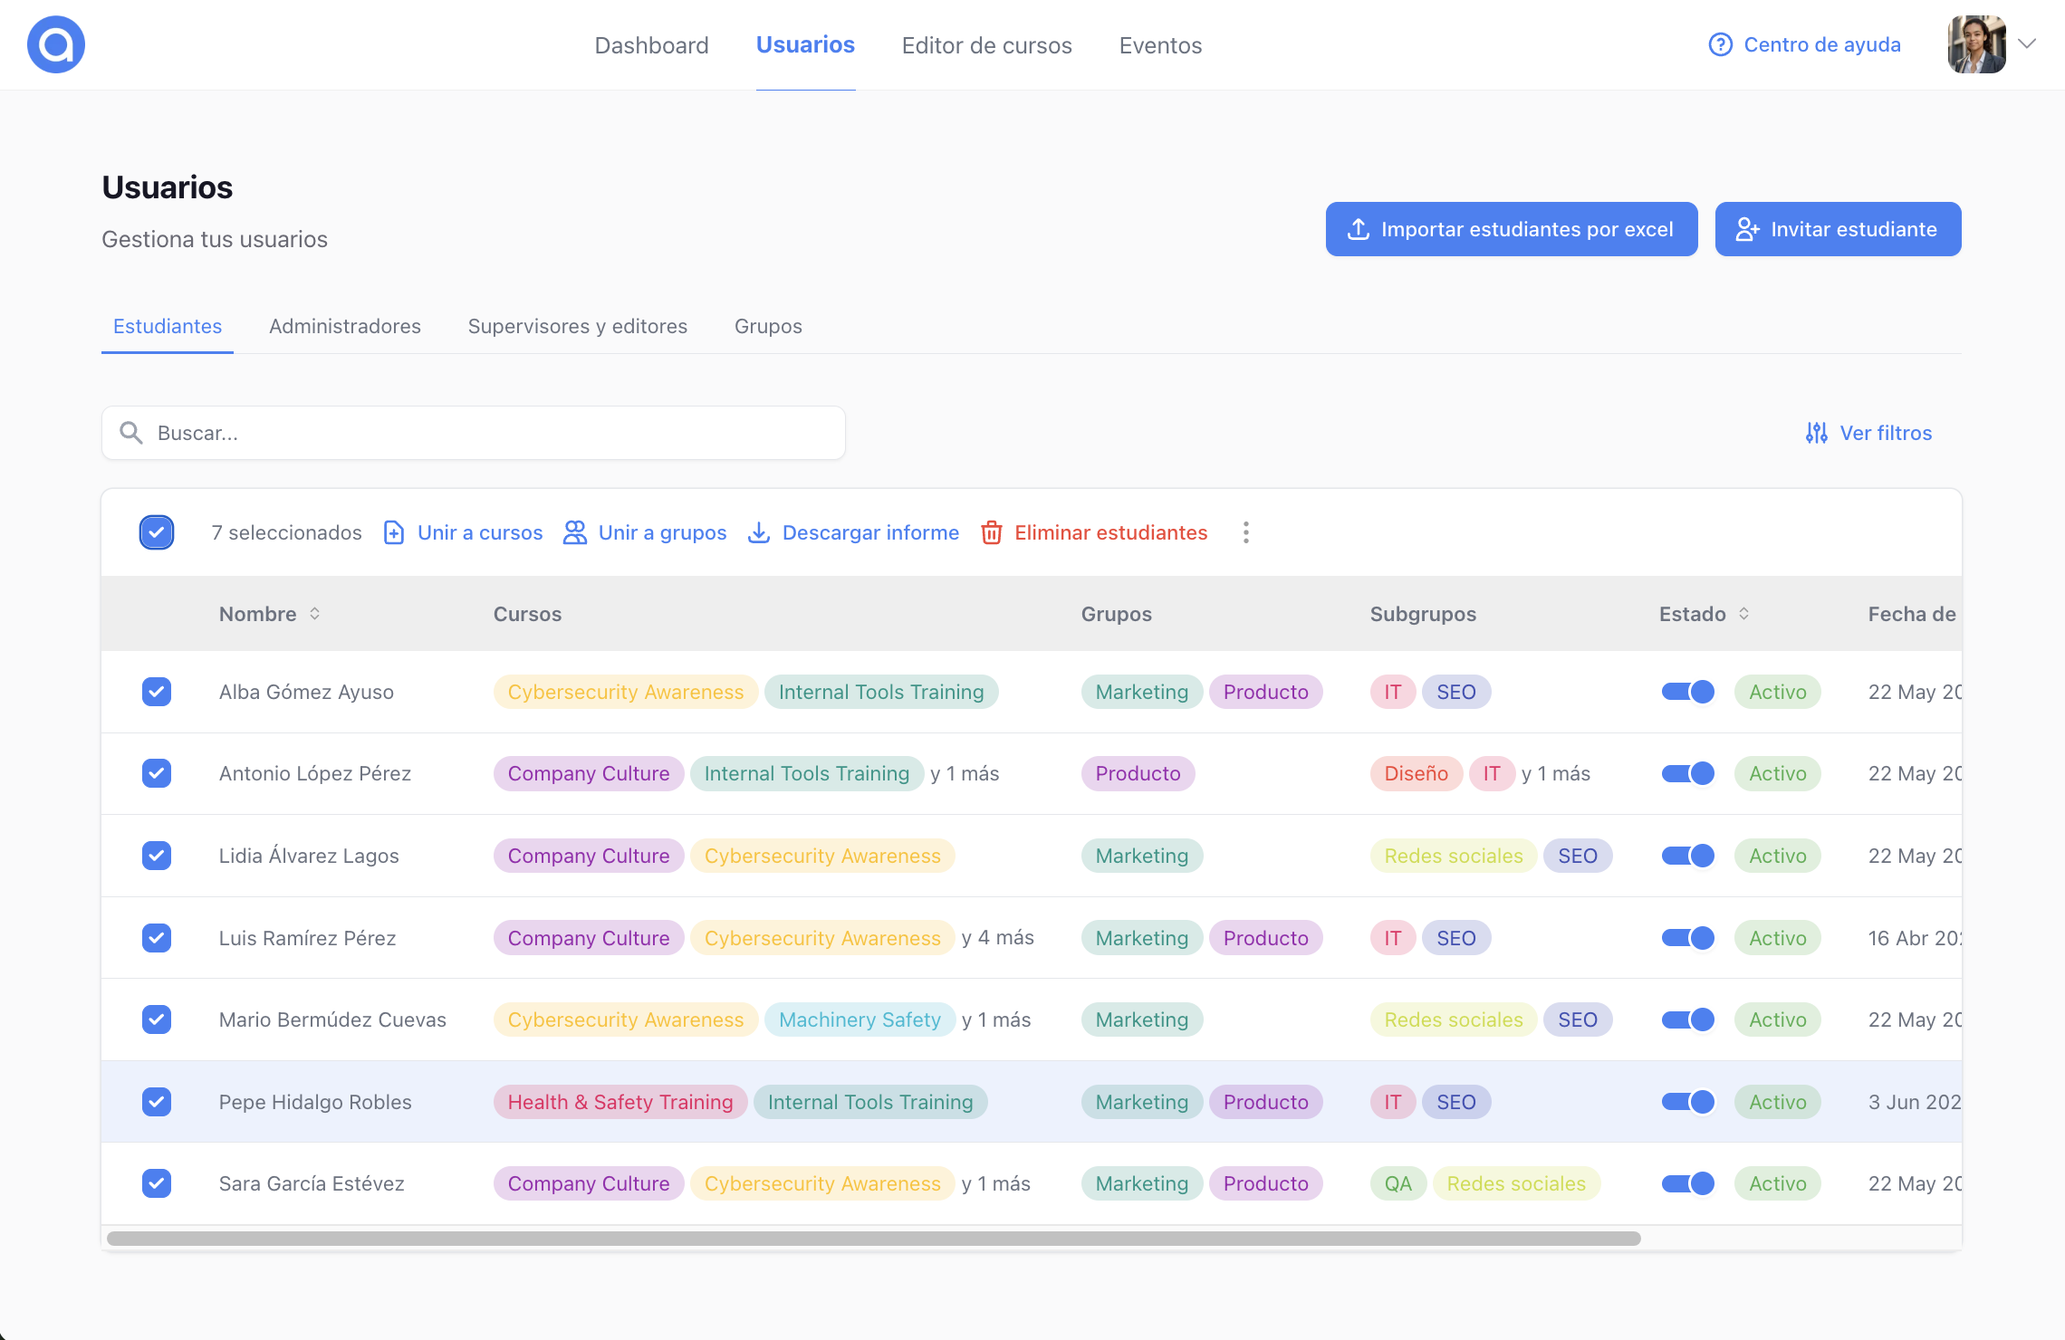
Task: Click the Unir a grupos people icon
Action: point(575,532)
